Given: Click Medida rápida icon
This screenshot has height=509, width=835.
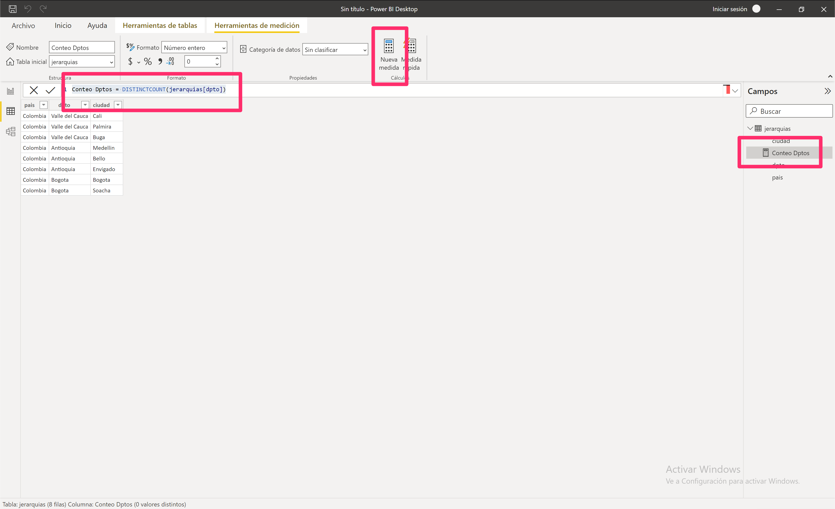Looking at the screenshot, I should click(x=410, y=46).
